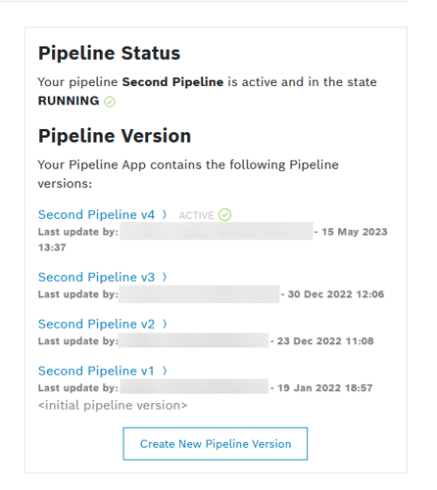Open the Second Pipeline v2 link
437x490 pixels.
pos(96,324)
